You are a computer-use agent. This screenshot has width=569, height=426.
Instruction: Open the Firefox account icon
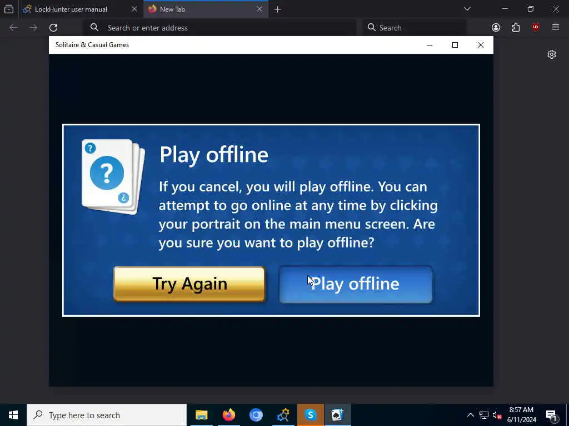pos(496,28)
